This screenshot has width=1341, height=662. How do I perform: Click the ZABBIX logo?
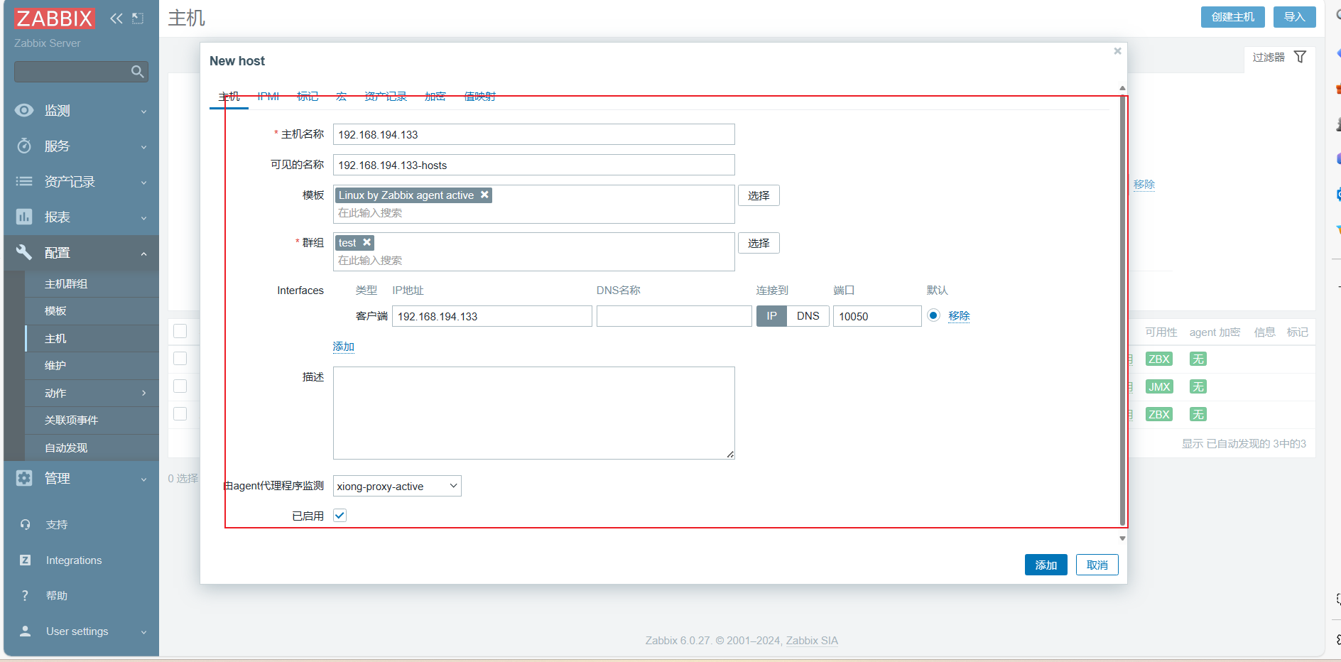click(54, 18)
